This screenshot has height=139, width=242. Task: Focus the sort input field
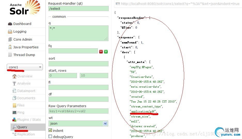click(x=79, y=64)
